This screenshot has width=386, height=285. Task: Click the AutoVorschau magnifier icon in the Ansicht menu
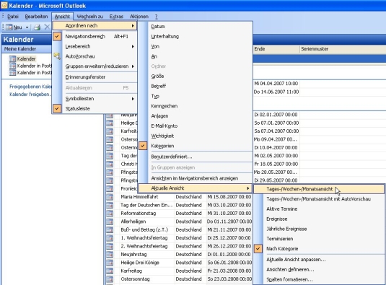[57, 56]
